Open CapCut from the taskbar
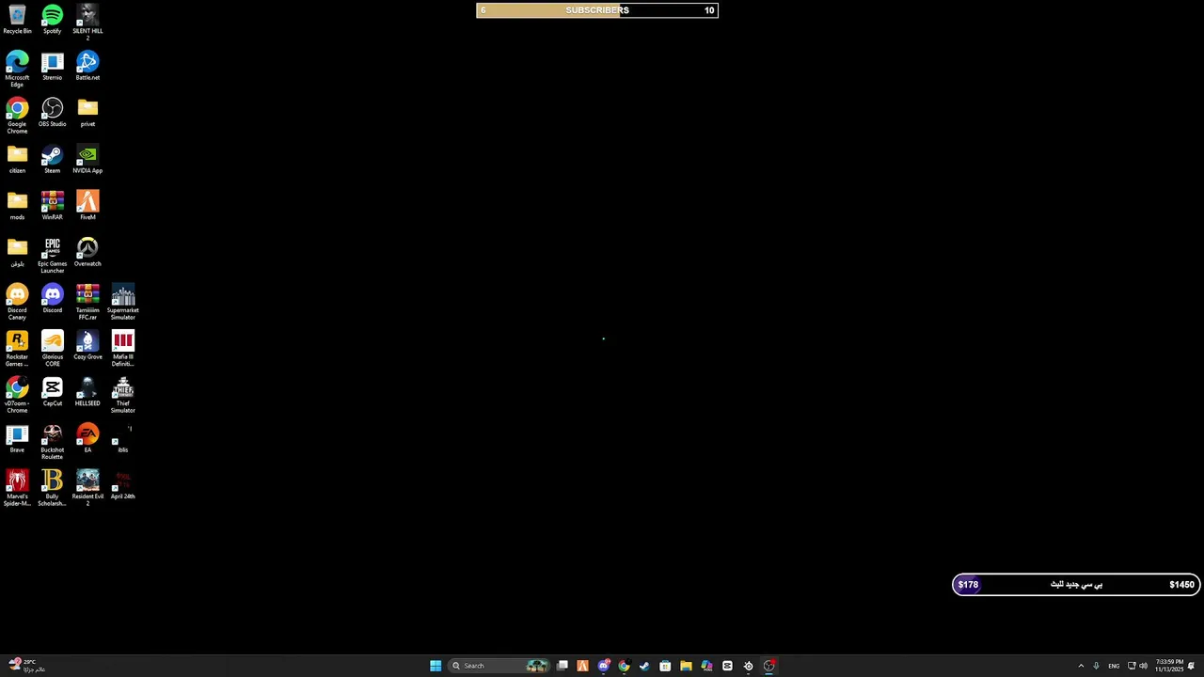 (727, 666)
